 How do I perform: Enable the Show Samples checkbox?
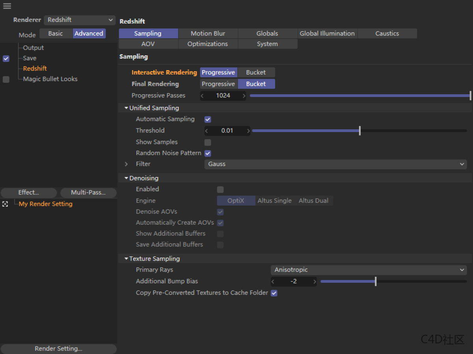(x=208, y=142)
